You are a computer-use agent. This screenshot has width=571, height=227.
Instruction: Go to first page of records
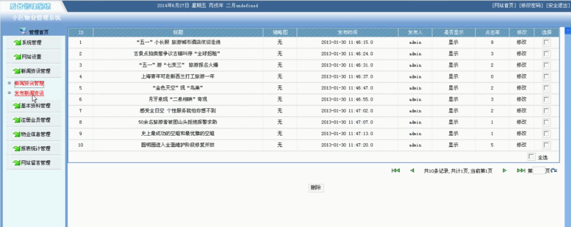pyautogui.click(x=396, y=170)
